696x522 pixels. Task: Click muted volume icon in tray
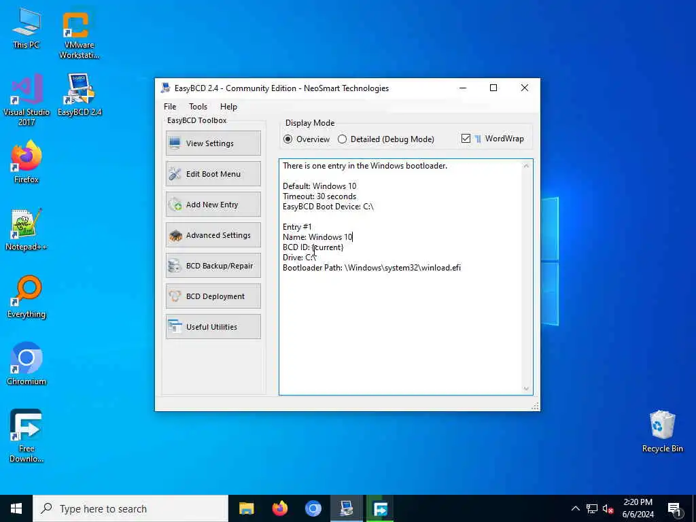point(608,508)
